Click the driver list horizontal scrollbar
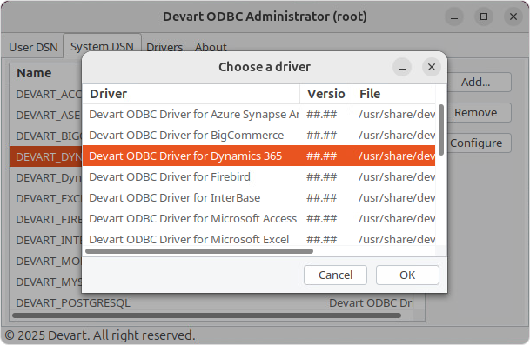 pyautogui.click(x=199, y=251)
